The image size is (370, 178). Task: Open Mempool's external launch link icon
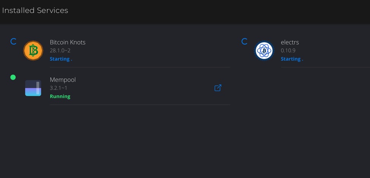coord(218,88)
